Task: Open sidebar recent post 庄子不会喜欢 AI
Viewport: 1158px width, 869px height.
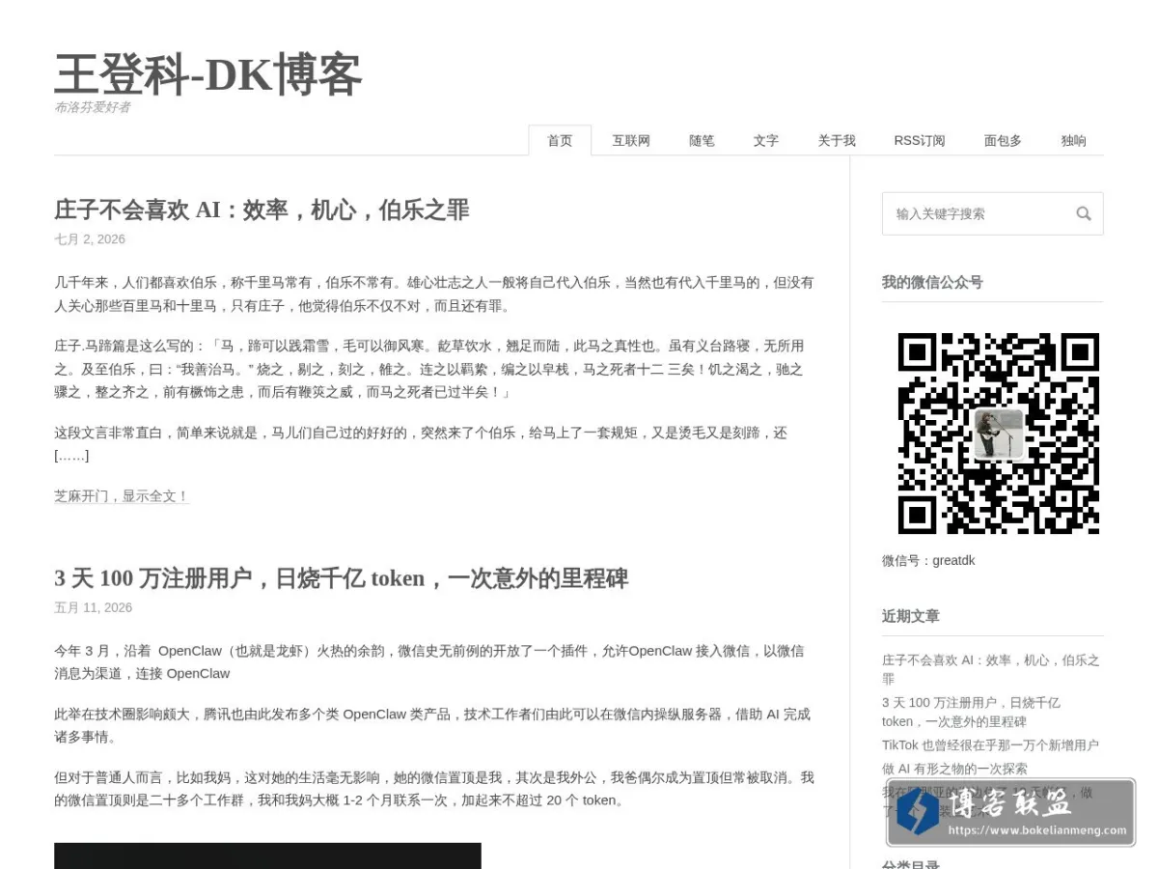Action: click(990, 669)
